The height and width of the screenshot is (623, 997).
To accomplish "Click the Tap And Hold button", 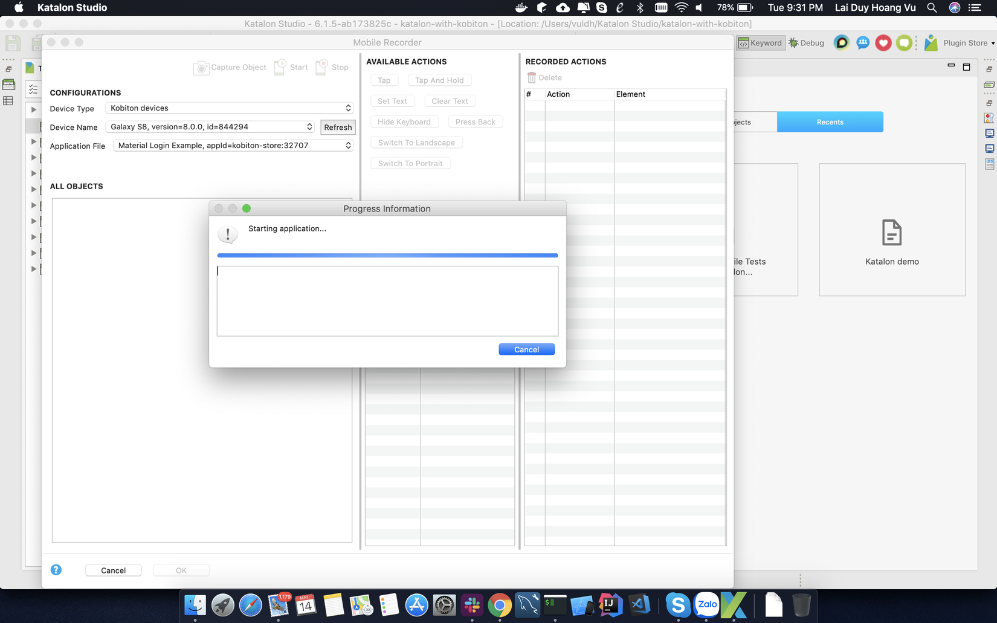I will tap(439, 80).
